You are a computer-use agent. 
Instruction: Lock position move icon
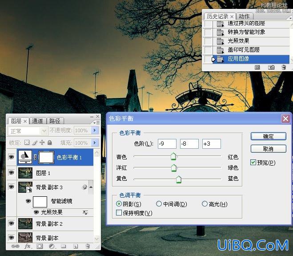[42, 142]
